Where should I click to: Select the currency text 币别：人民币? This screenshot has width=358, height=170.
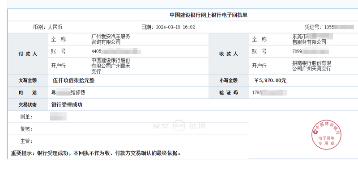[x=47, y=27]
